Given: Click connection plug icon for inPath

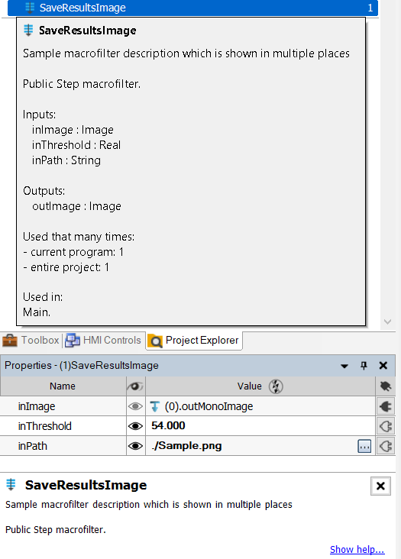Looking at the screenshot, I should (x=386, y=446).
